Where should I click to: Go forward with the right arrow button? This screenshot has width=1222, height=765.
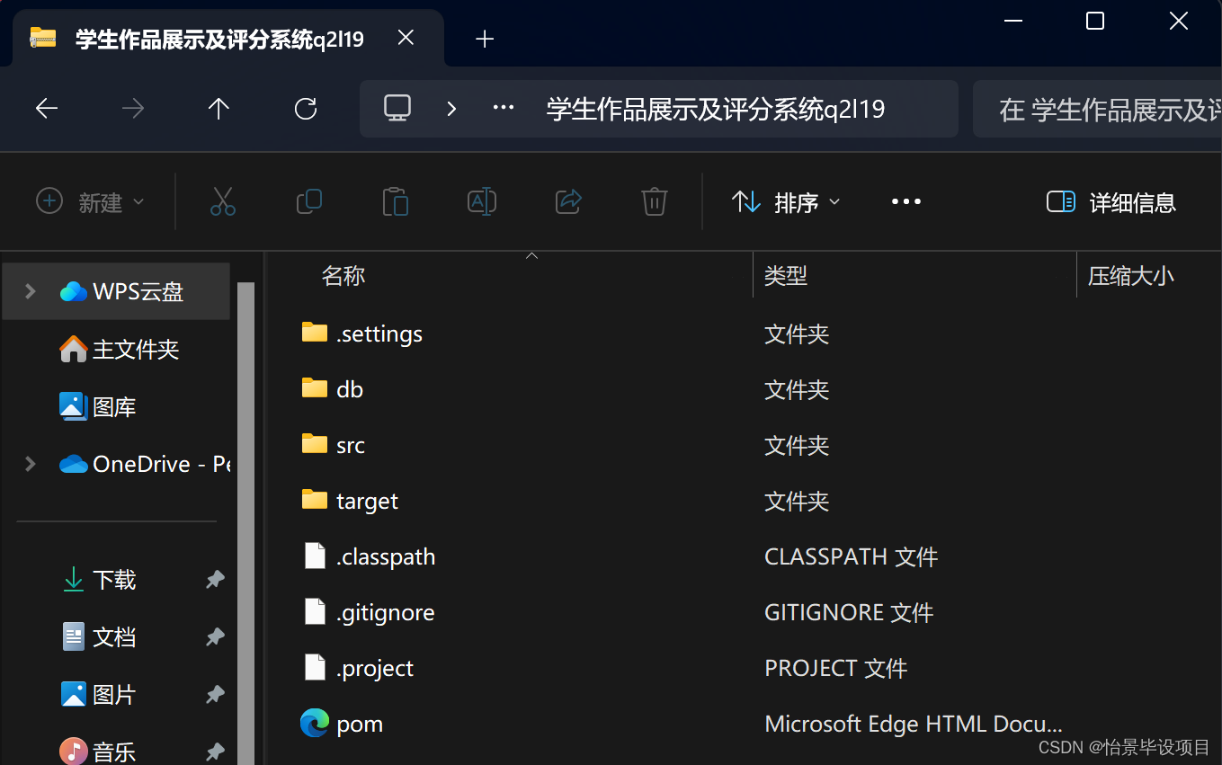click(x=133, y=109)
